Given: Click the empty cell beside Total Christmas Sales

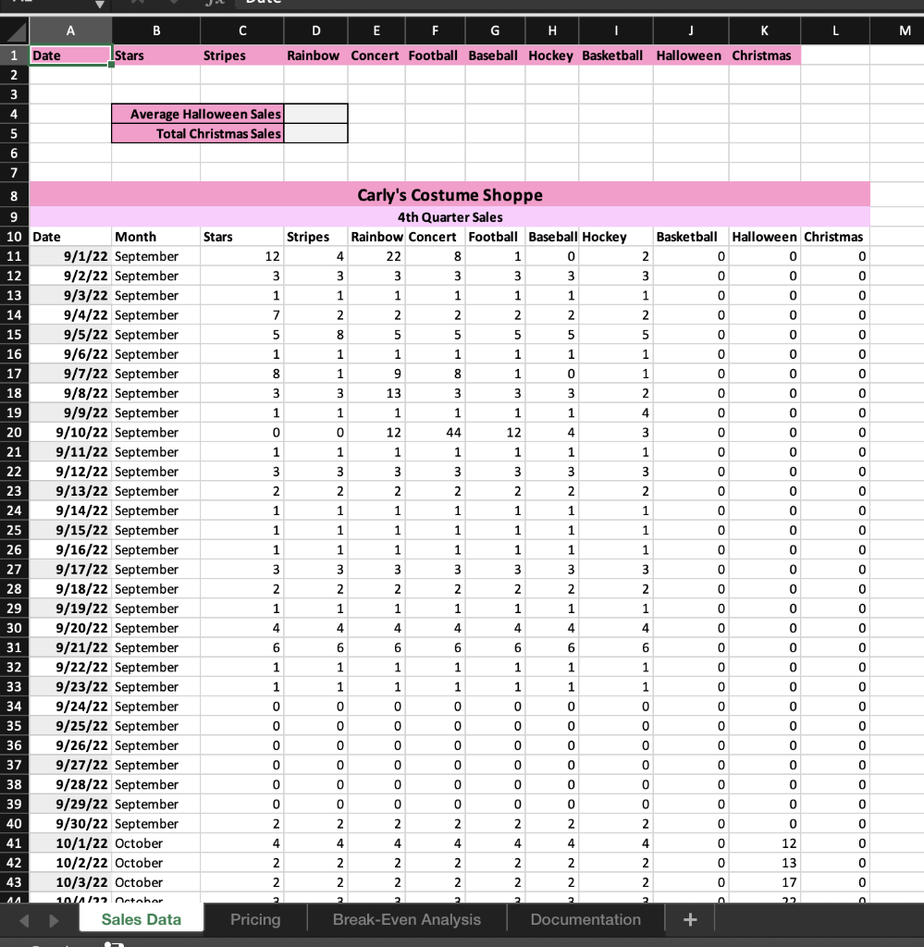Looking at the screenshot, I should pyautogui.click(x=315, y=133).
